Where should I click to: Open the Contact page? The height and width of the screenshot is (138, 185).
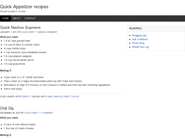click(x=30, y=18)
